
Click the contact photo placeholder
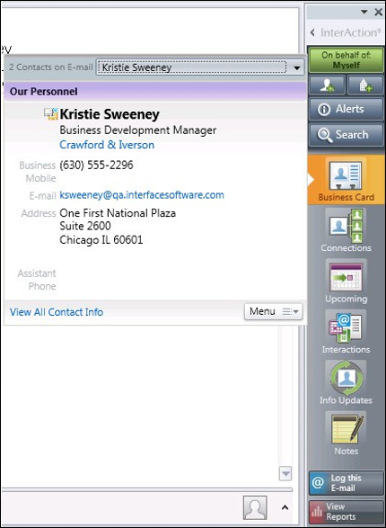pos(255,507)
